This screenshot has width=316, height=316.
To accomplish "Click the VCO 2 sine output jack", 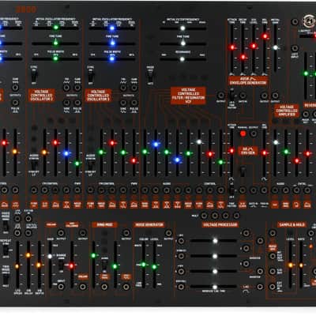I will click(66, 103).
